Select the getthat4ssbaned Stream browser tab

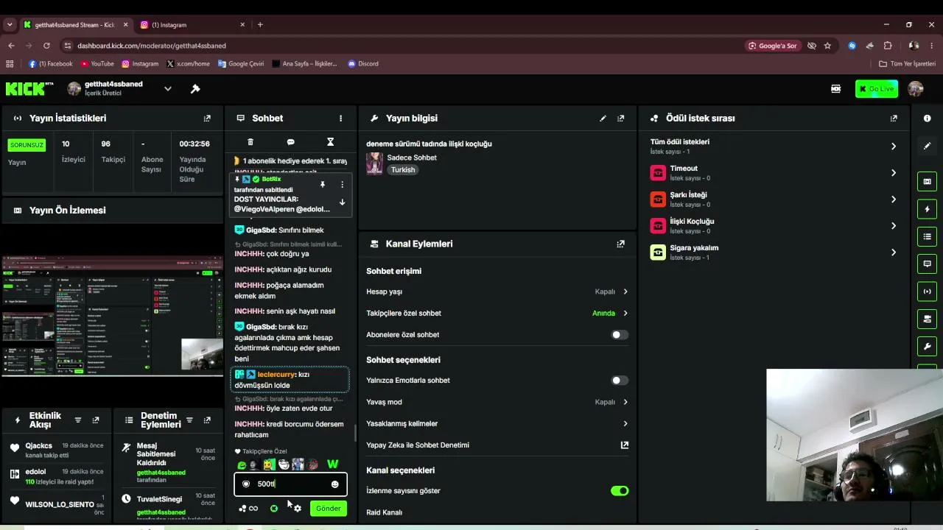75,24
